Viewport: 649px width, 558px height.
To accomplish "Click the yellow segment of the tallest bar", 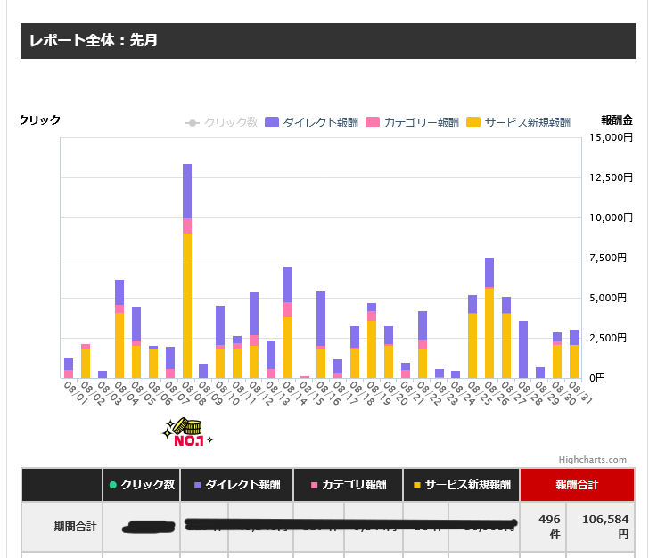I will click(x=187, y=303).
